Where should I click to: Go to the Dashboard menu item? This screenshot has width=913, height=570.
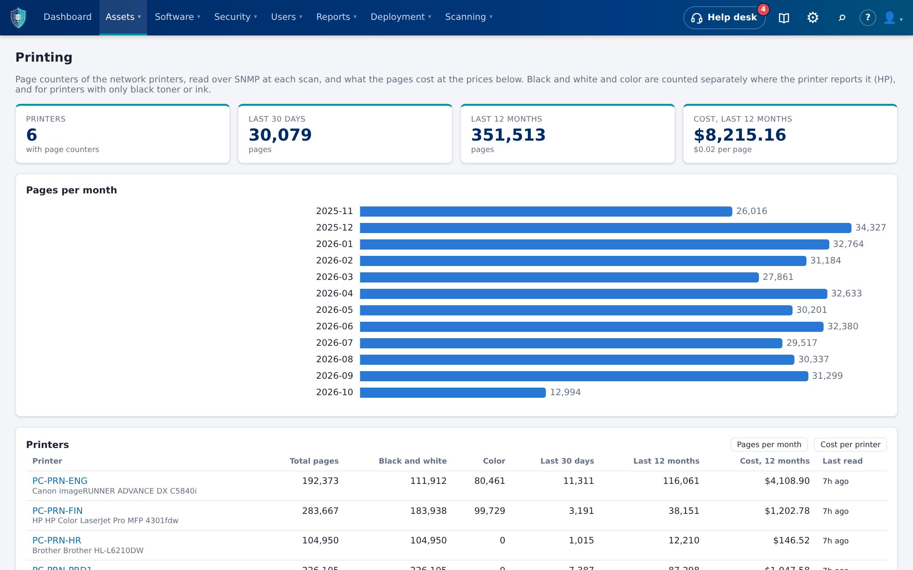point(68,17)
